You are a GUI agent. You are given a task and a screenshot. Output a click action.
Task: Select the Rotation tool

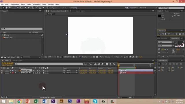[x=14, y=8]
